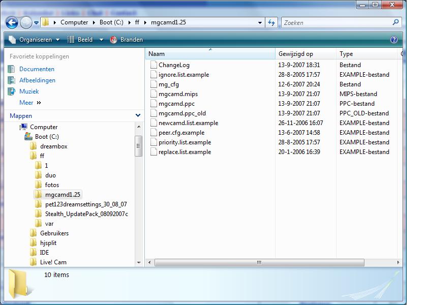Click the file list horizontal scrollbar thumb

259,262
